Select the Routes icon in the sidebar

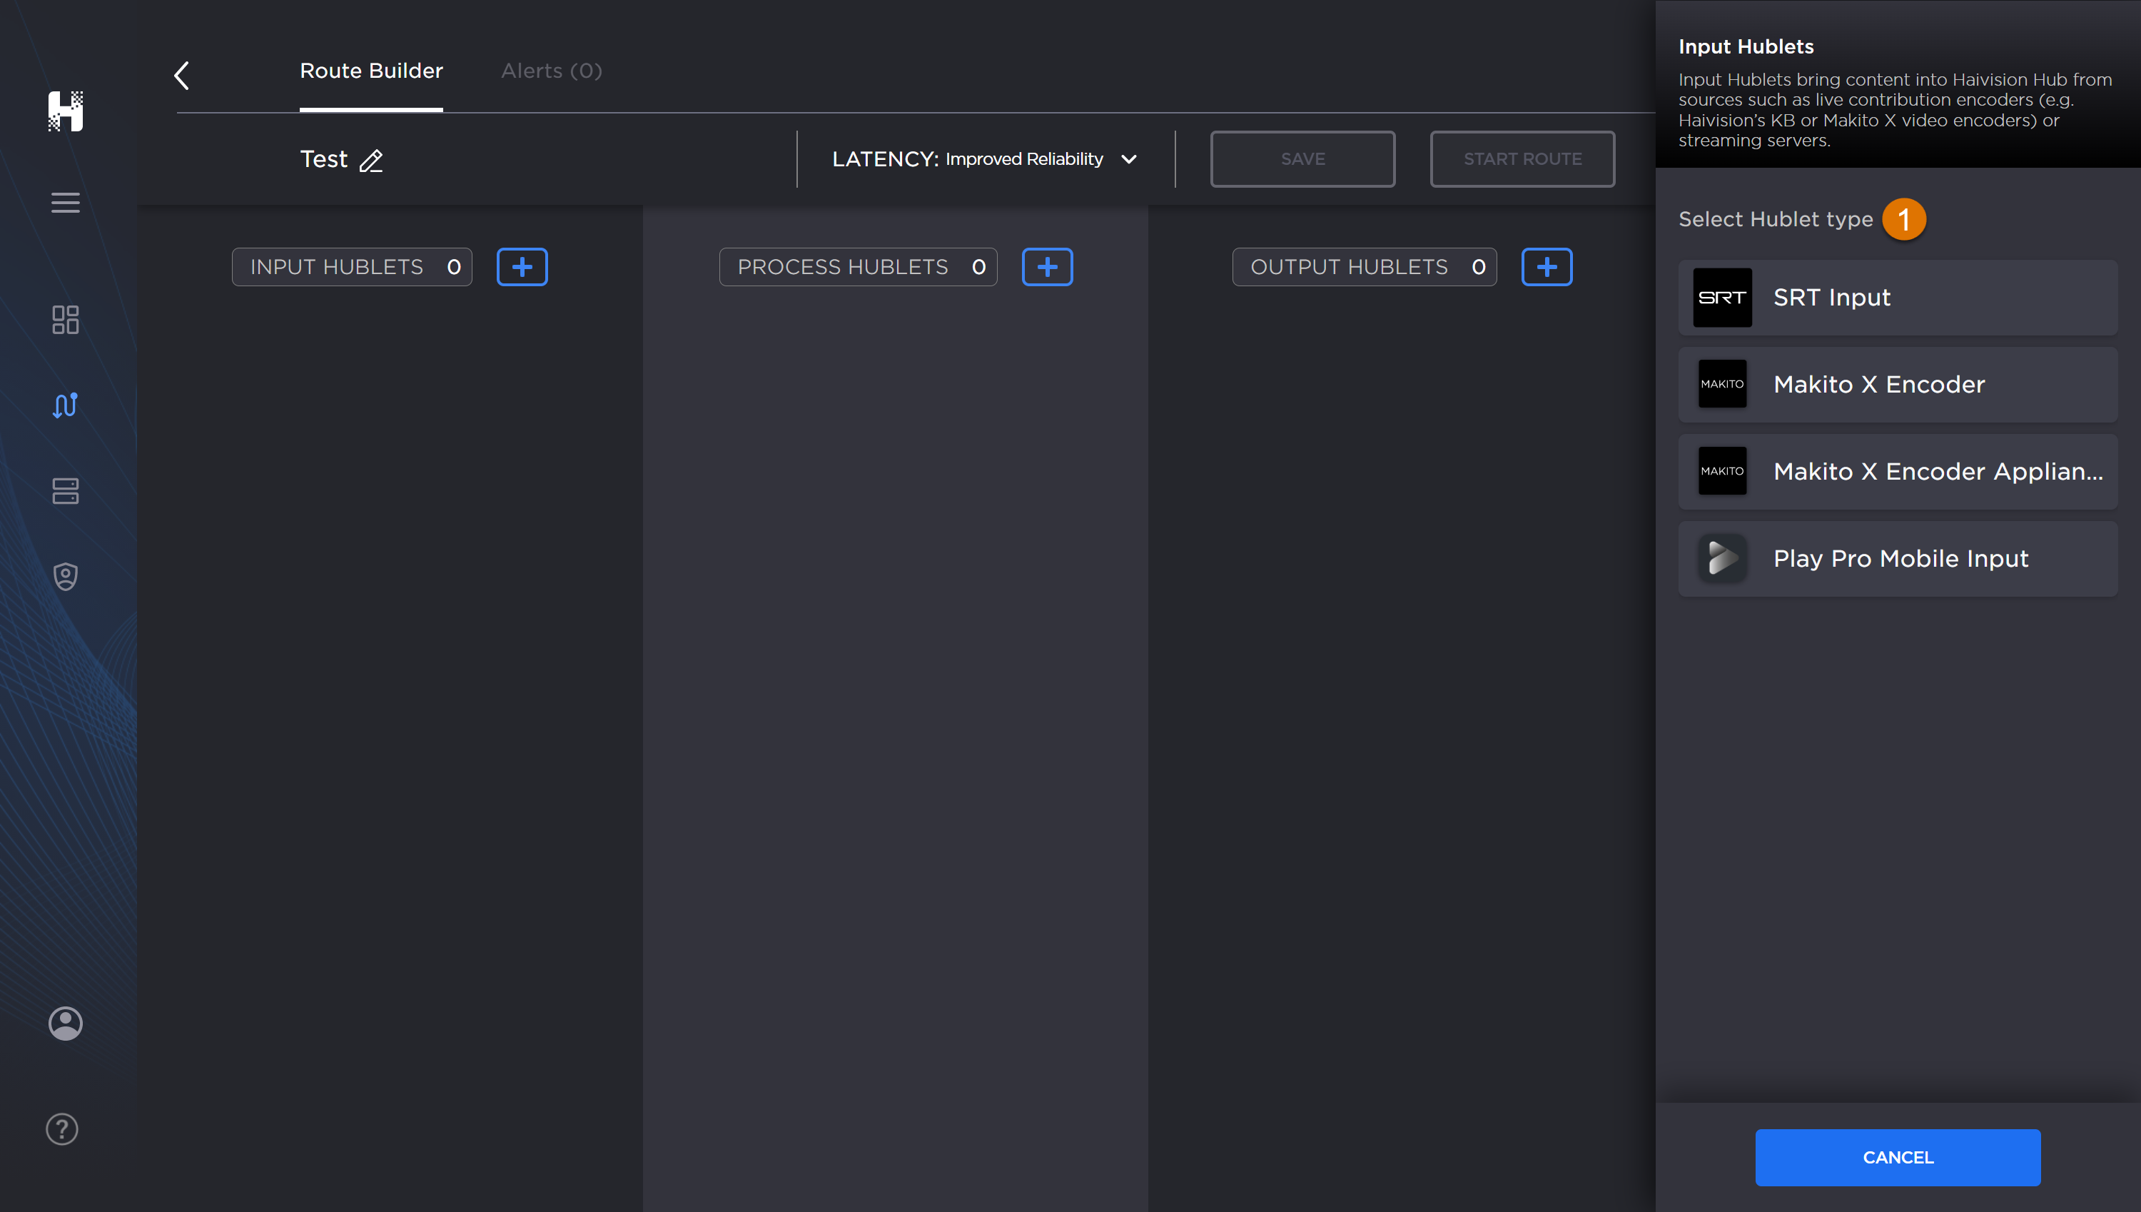point(66,405)
